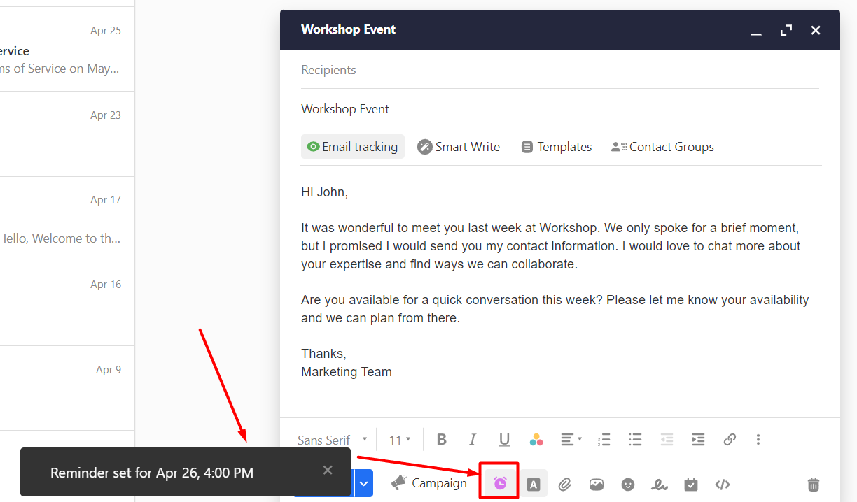Open the Templates menu
Viewport: 857px width, 502px height.
pos(557,147)
